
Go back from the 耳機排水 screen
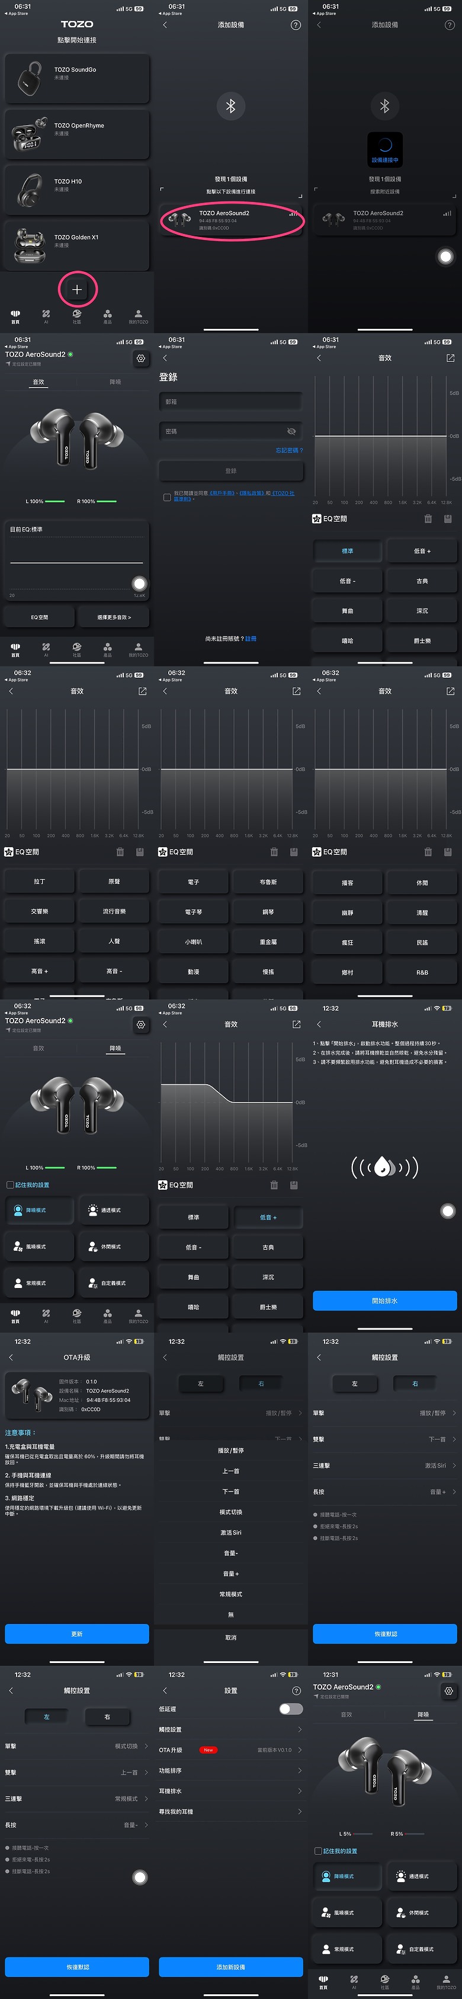click(x=319, y=1024)
